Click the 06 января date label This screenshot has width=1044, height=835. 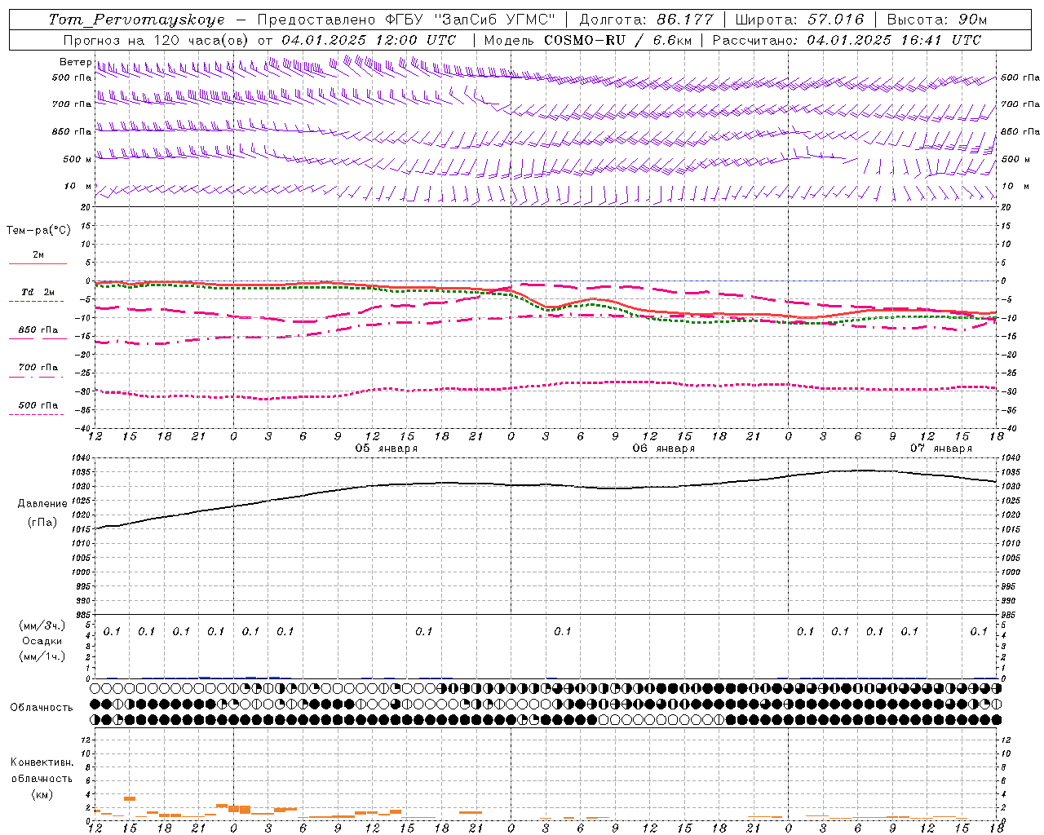click(664, 448)
